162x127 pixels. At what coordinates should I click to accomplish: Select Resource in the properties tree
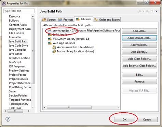[x=15, y=16]
